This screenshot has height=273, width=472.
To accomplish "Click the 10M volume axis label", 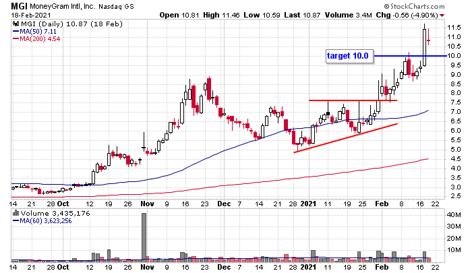I will pyautogui.click(x=454, y=250).
